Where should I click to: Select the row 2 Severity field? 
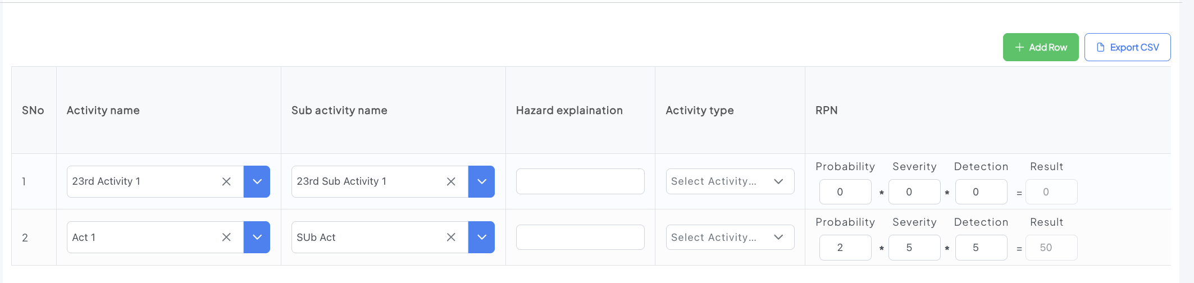(914, 248)
